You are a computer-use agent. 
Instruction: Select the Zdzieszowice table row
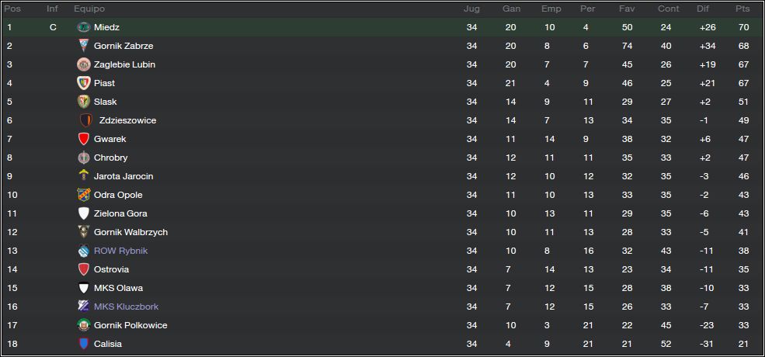(x=382, y=120)
